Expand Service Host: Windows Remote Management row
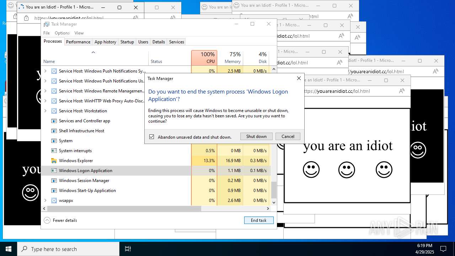This screenshot has width=455, height=256. tap(45, 91)
